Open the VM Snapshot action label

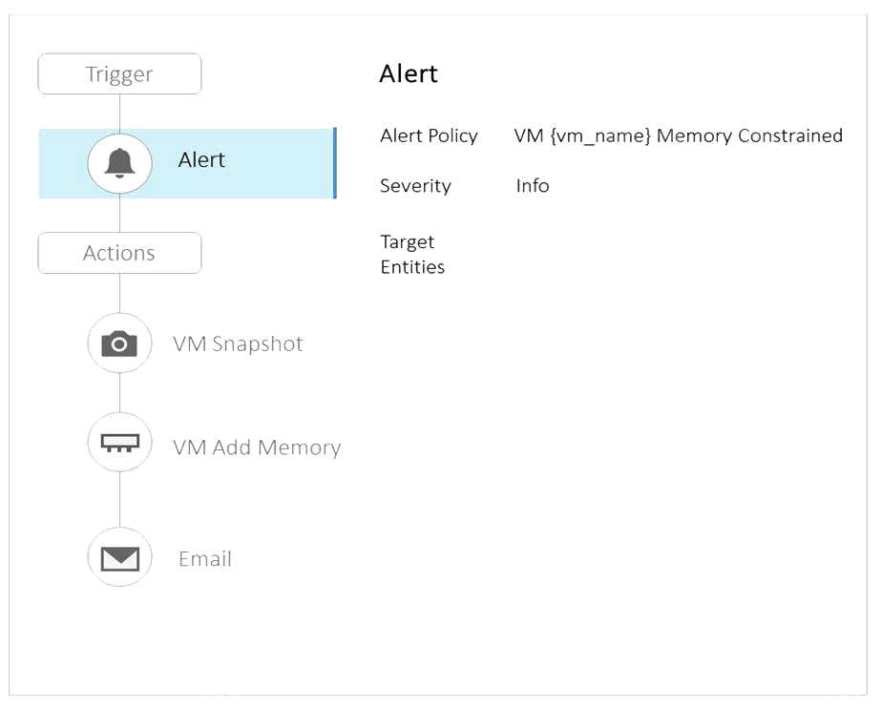pyautogui.click(x=239, y=344)
